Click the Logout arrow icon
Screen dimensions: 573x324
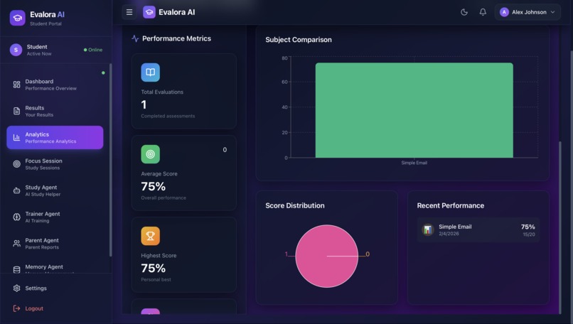click(x=16, y=308)
